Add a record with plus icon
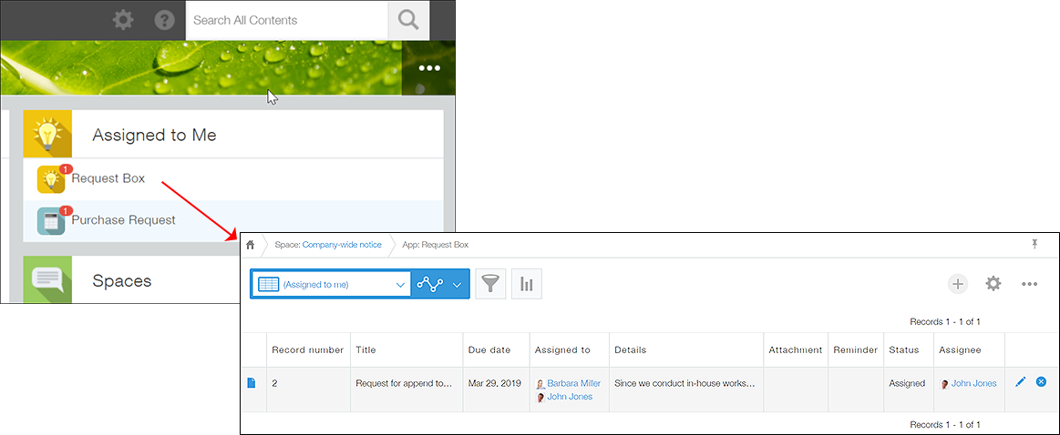The image size is (1060, 435). coord(957,284)
